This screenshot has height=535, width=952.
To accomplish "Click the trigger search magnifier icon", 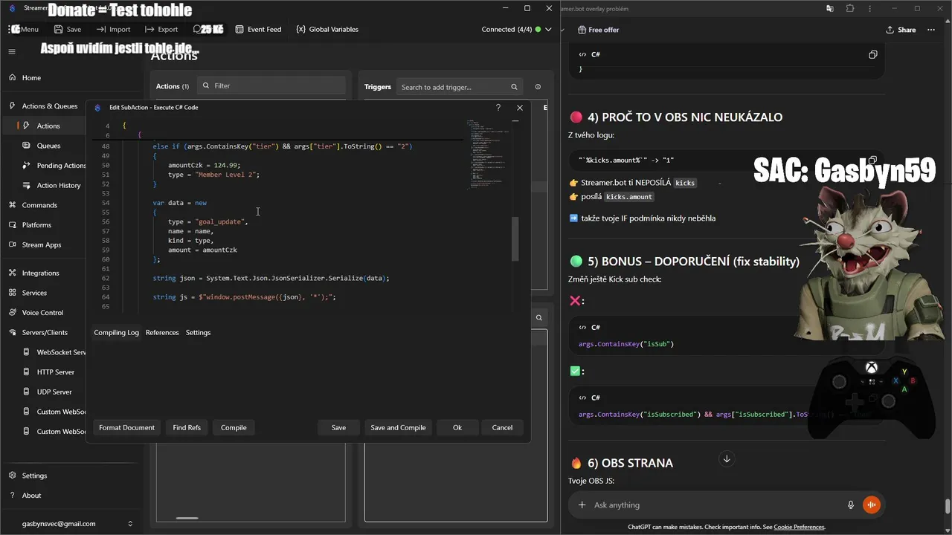I will coord(514,87).
